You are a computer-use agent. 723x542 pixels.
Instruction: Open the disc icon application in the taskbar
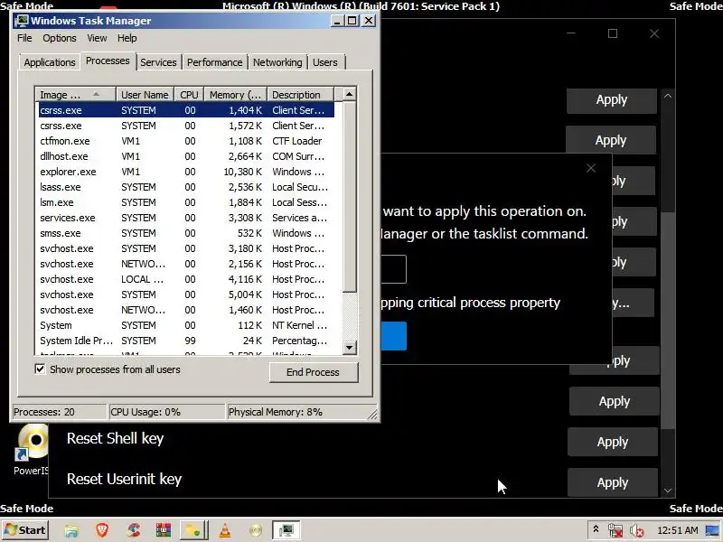[x=255, y=530]
